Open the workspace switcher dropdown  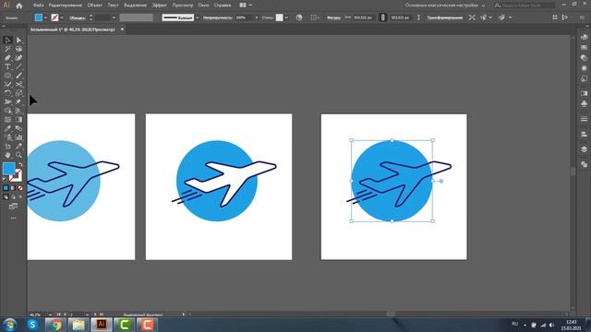(445, 6)
